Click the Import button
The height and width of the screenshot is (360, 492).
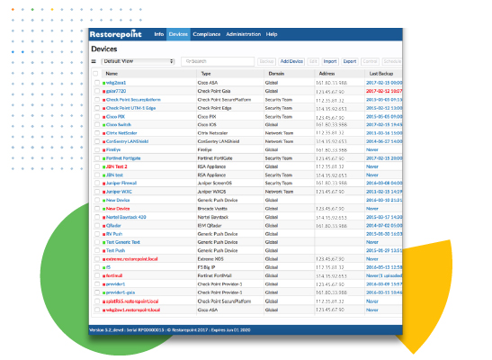pyautogui.click(x=330, y=61)
